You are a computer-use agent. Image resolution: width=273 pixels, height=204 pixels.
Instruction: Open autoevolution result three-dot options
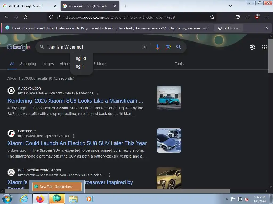98,93
